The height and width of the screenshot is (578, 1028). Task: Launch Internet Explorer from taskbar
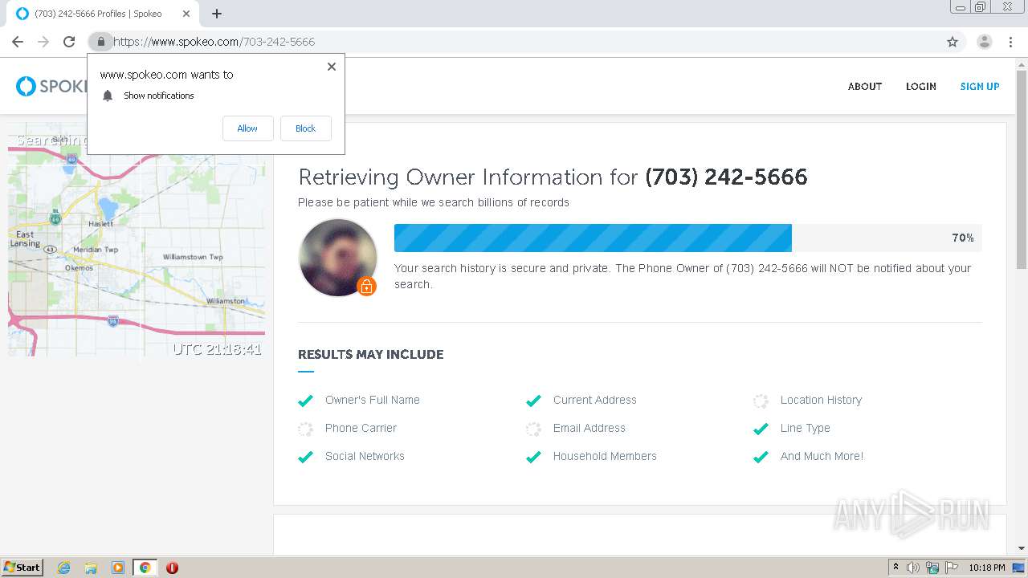pyautogui.click(x=63, y=568)
